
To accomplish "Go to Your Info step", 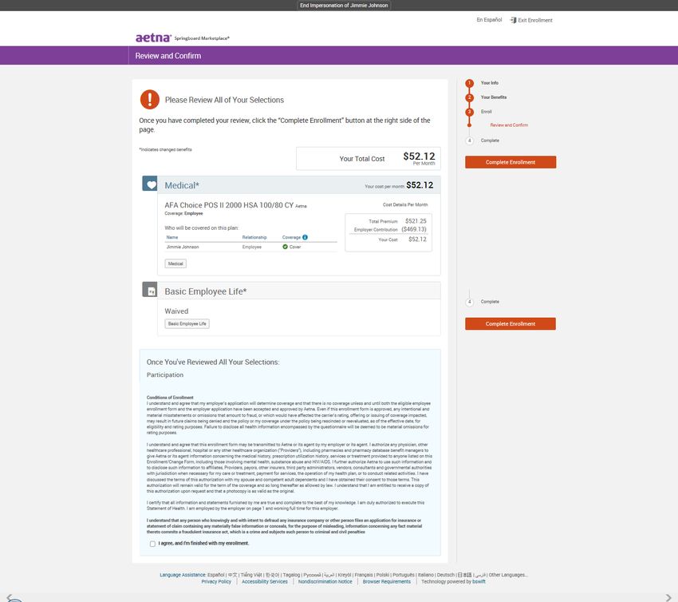I will pyautogui.click(x=490, y=83).
